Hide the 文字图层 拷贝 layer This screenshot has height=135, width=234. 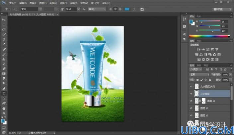pyautogui.click(x=191, y=86)
